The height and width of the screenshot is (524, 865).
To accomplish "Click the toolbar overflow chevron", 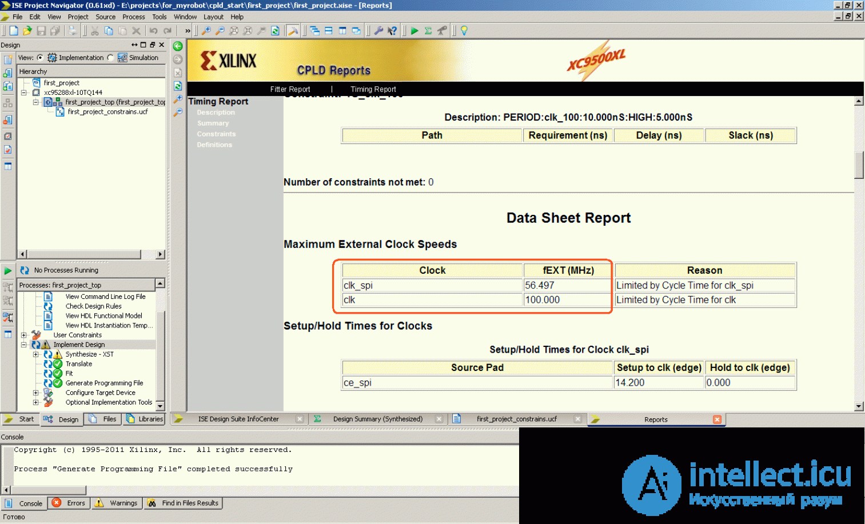I will coord(188,31).
